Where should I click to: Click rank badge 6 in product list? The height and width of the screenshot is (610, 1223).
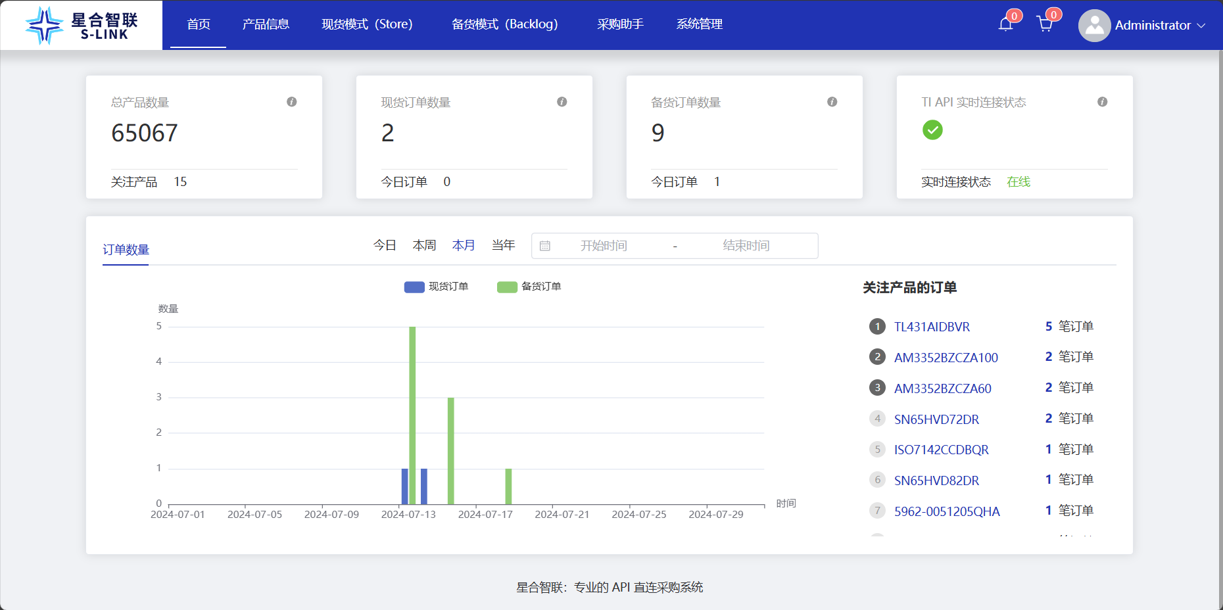click(877, 480)
